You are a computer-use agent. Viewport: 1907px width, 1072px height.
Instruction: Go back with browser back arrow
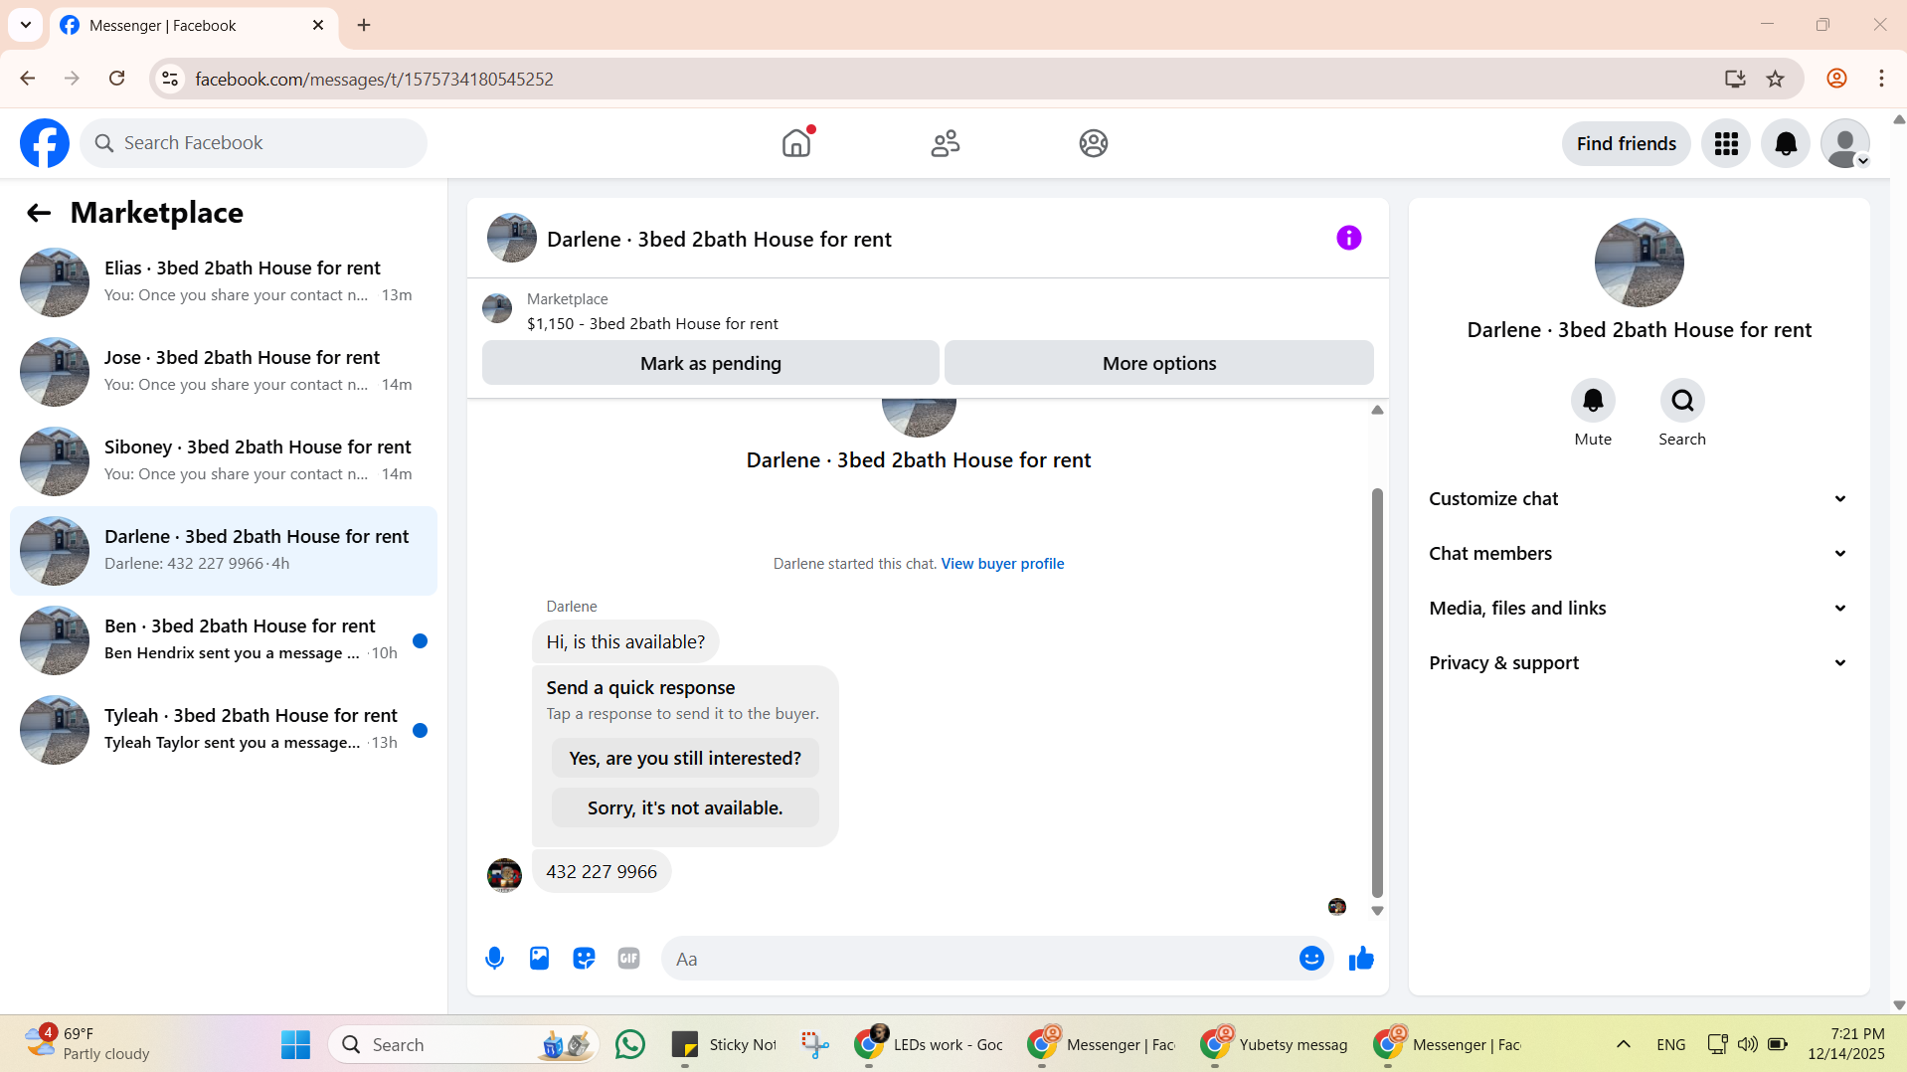[x=28, y=79]
